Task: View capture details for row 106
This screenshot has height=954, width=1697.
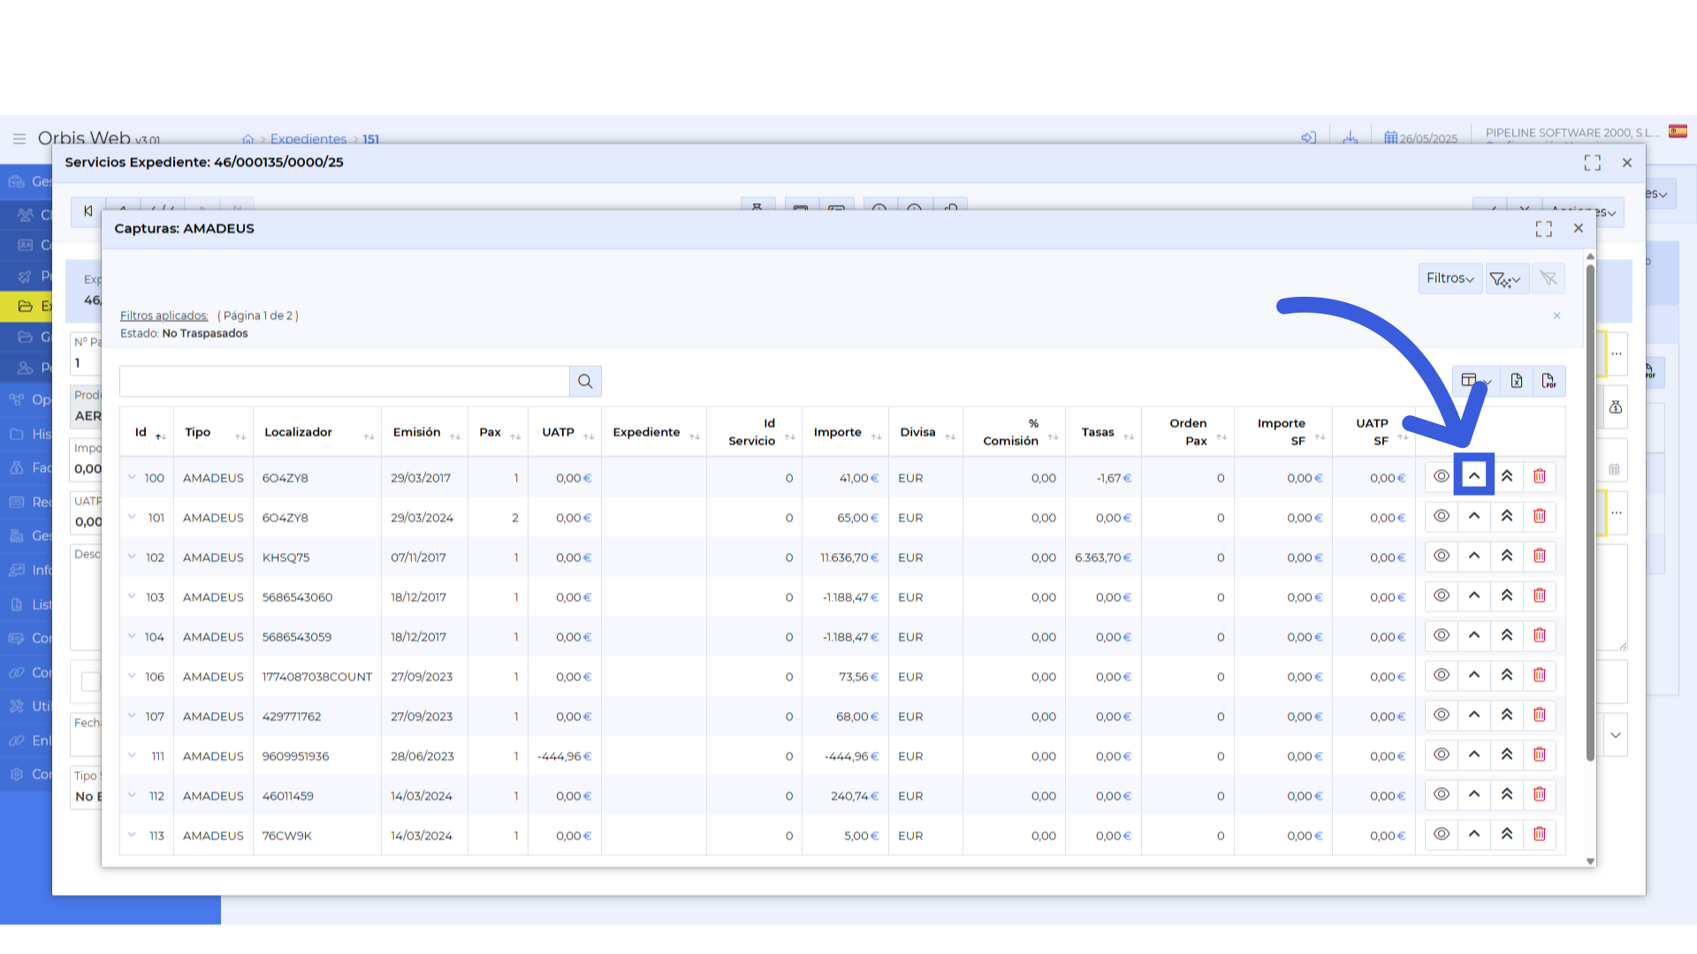Action: [x=1441, y=675]
